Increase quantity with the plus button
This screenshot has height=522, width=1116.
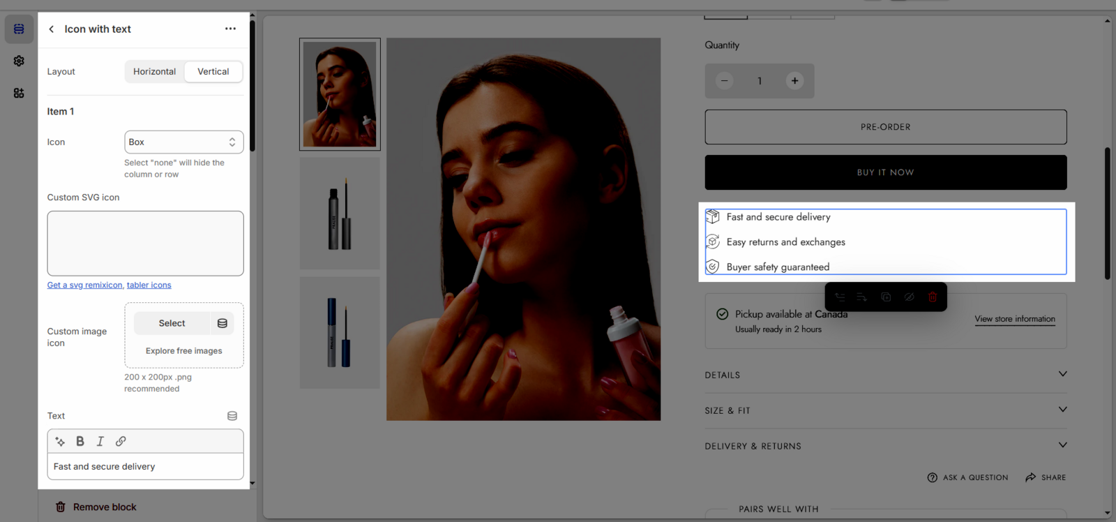(x=794, y=81)
